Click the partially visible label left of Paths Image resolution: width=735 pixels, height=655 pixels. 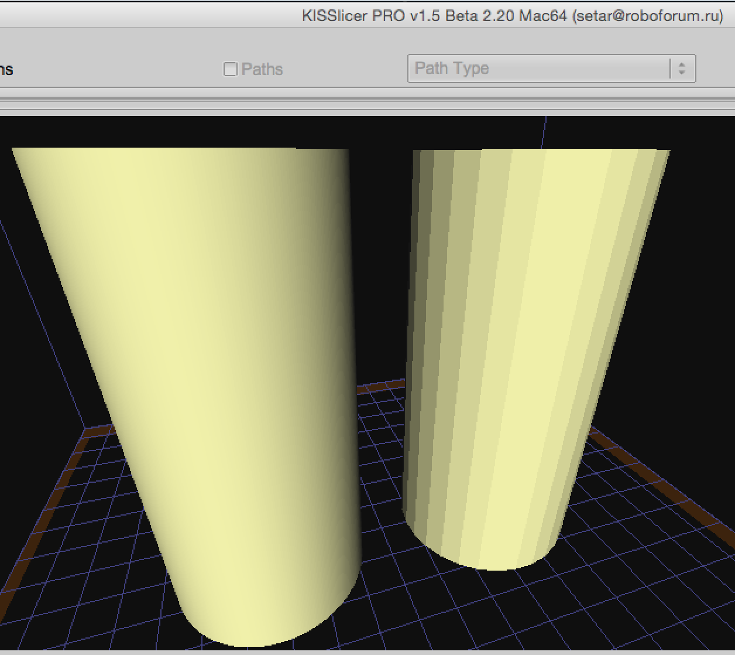(x=6, y=69)
